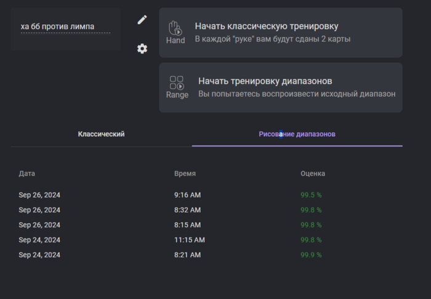431x299 pixels.
Task: Click the 99.5 % score value
Action: 311,195
